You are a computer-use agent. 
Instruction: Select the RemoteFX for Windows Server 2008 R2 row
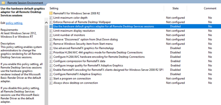pyautogui.click(x=77, y=13)
